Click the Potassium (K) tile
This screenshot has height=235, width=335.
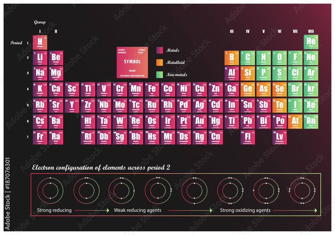(40, 89)
